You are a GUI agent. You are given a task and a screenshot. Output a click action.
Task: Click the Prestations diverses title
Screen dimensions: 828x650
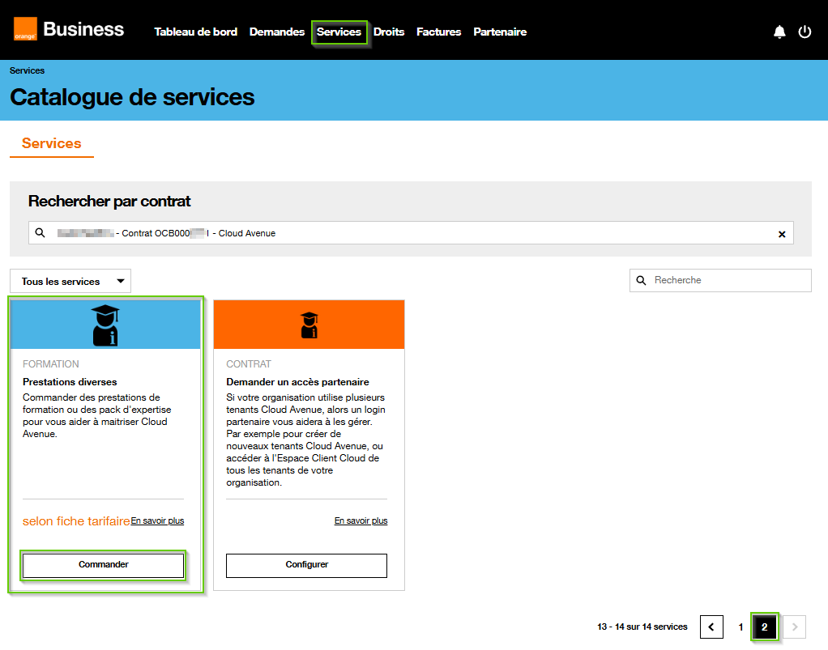pos(70,382)
